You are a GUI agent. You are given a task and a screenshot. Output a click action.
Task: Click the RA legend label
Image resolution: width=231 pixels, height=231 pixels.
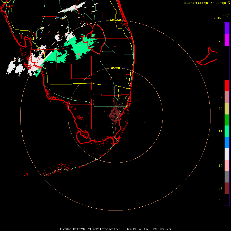220,132
